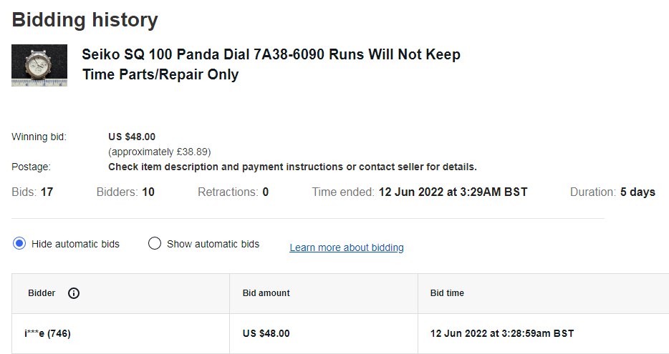Click the Retractions: 0 count
669x354 pixels.
[x=233, y=192]
